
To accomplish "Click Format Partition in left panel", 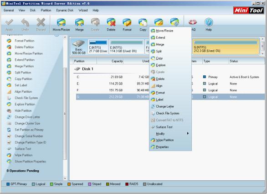I will (x=24, y=41).
